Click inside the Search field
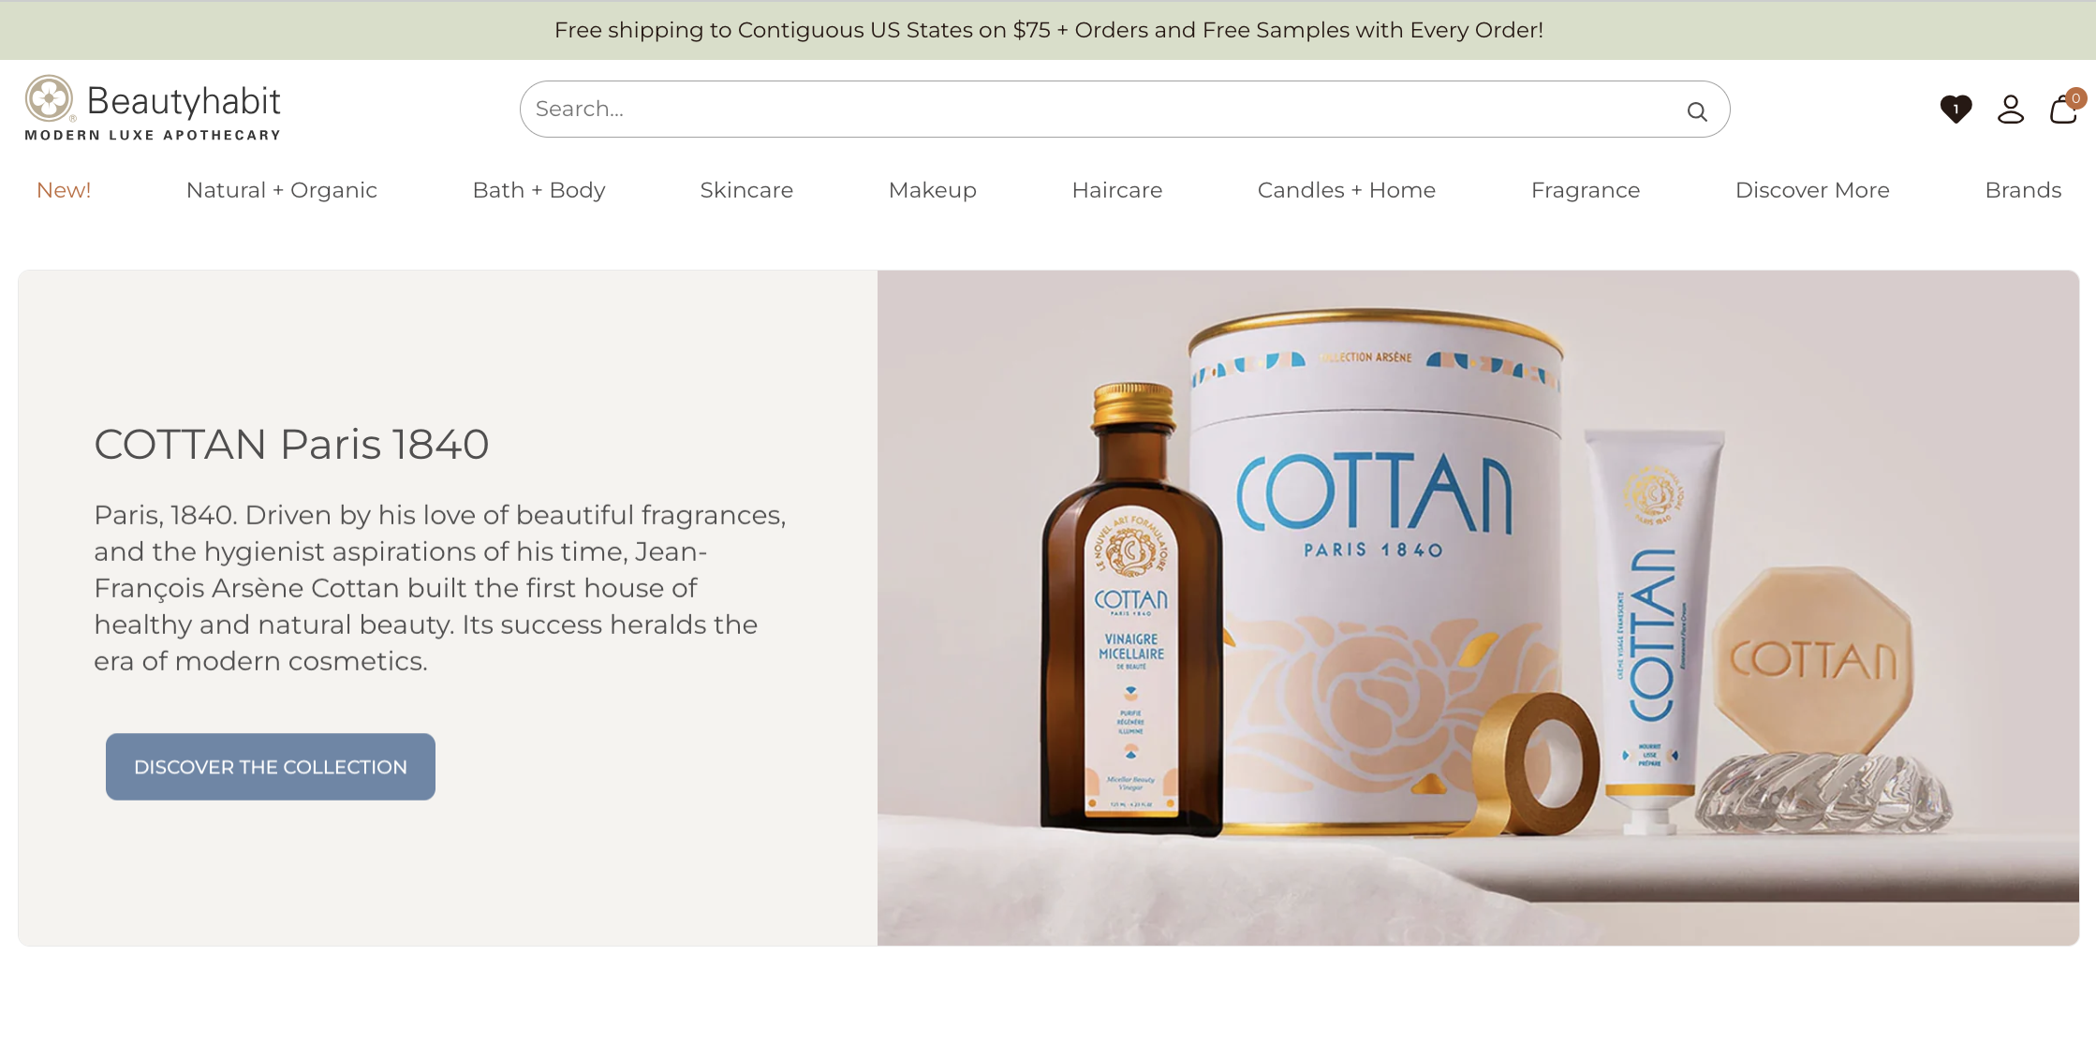 [1124, 110]
